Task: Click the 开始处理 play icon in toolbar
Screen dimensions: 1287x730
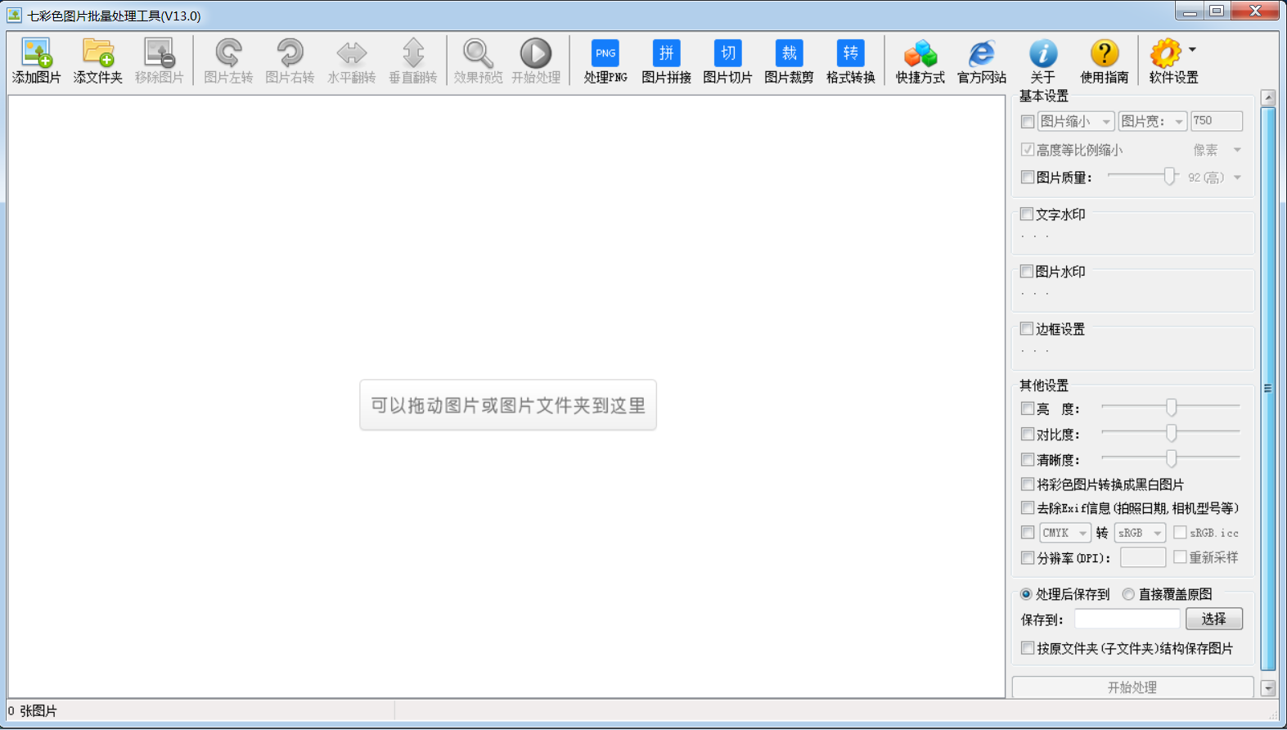Action: (536, 54)
